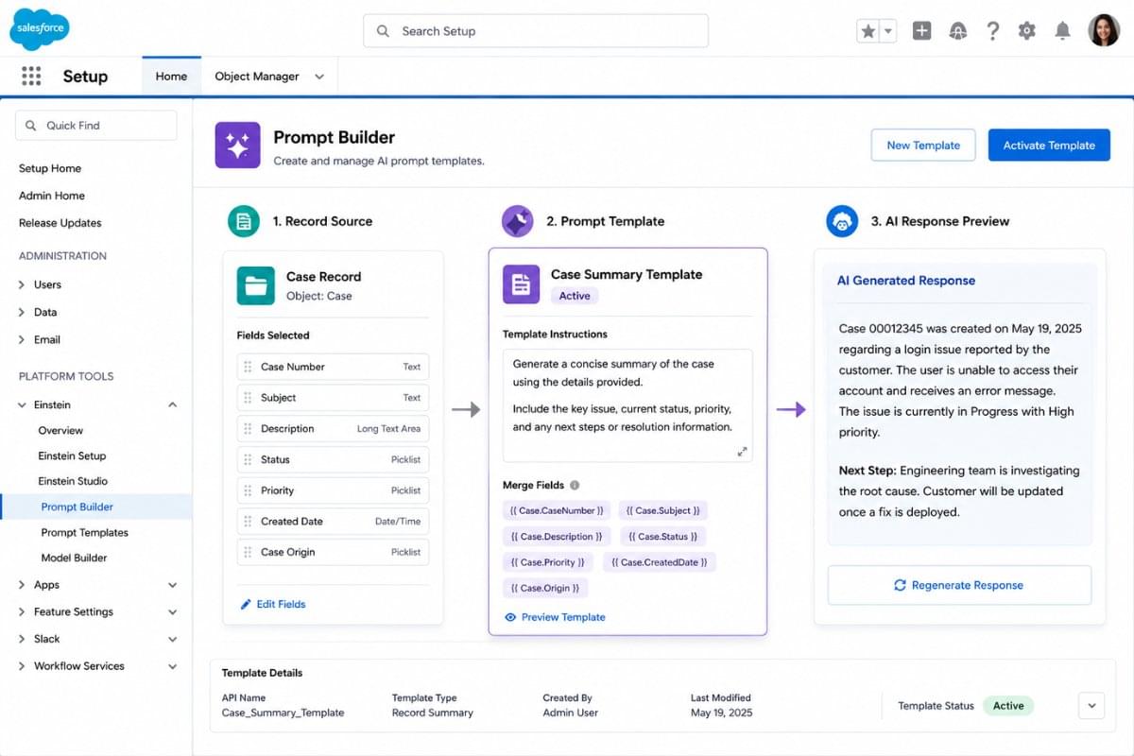1134x756 pixels.
Task: Click the Created Date field drag handle
Action: click(x=248, y=521)
